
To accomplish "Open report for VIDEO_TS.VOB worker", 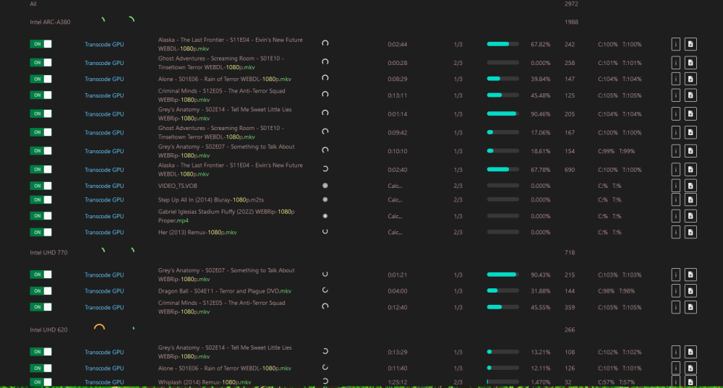I will [690, 186].
